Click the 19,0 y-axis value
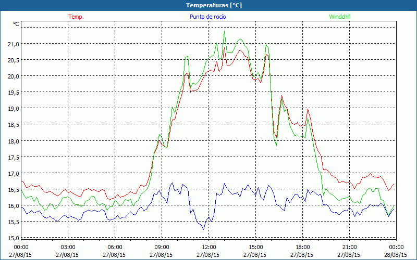 [x=14, y=109]
